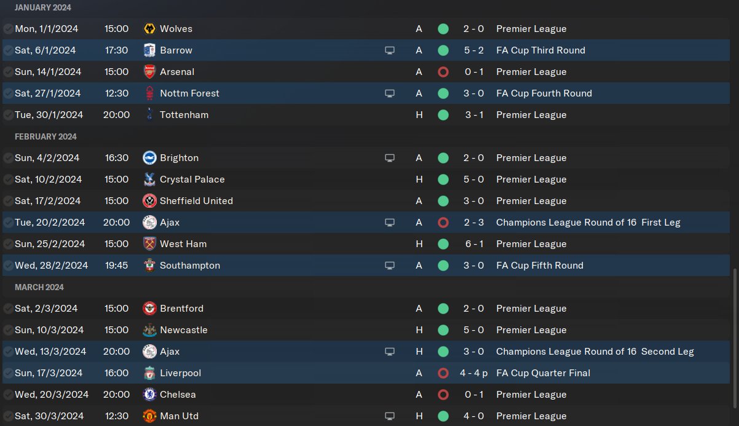Open the 5 - 2 result against Barrow
The width and height of the screenshot is (739, 426).
tap(473, 50)
